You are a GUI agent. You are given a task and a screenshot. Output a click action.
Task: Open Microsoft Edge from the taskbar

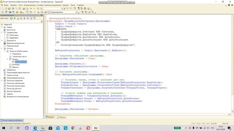point(35,128)
